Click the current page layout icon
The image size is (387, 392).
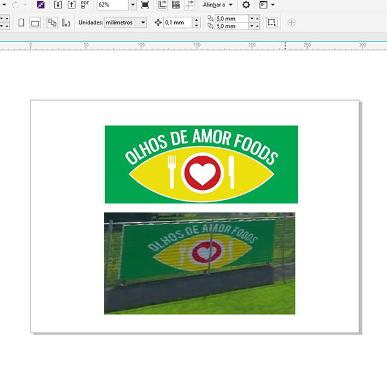[66, 23]
